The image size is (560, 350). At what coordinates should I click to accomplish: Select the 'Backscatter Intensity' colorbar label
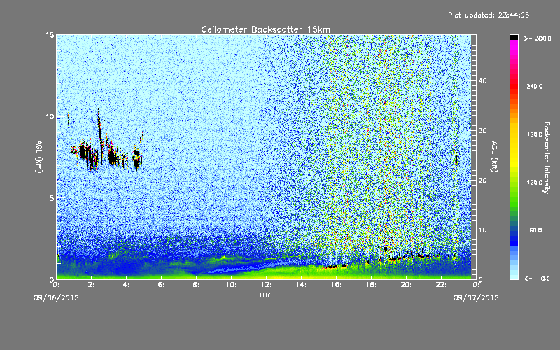coord(547,157)
